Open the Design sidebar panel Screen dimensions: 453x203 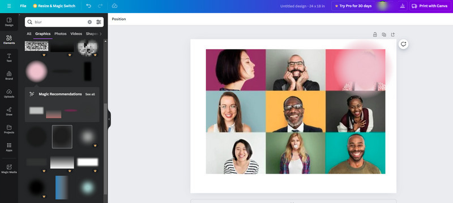click(9, 22)
